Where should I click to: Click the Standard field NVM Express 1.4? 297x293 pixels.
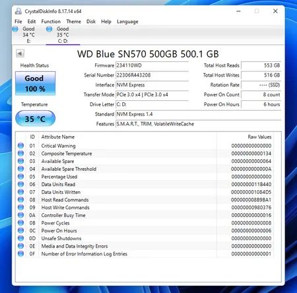pos(199,114)
